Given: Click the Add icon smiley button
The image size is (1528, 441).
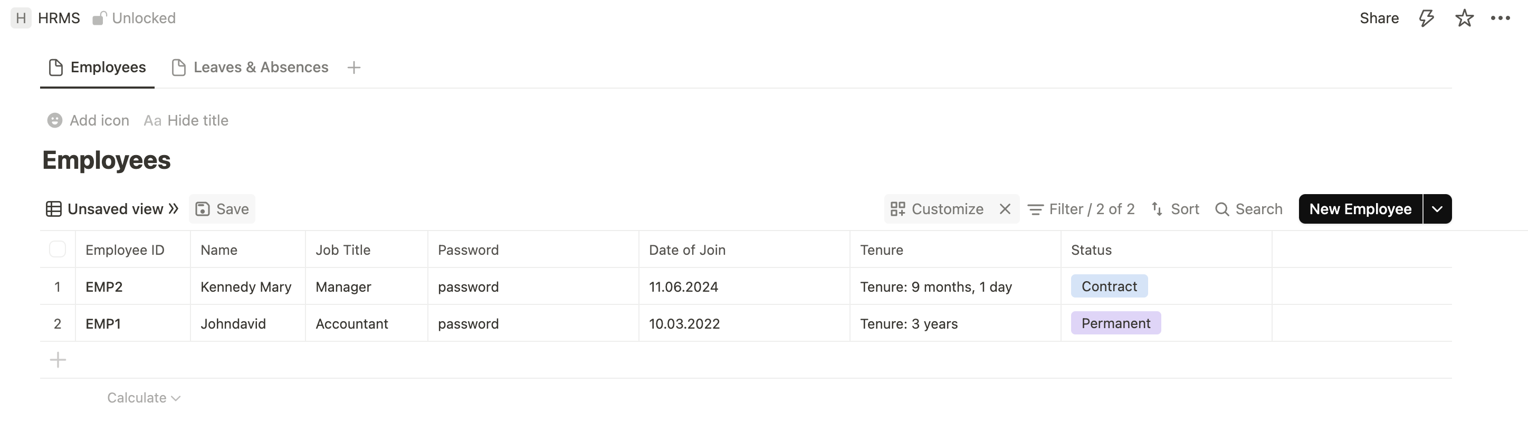Looking at the screenshot, I should [x=55, y=120].
